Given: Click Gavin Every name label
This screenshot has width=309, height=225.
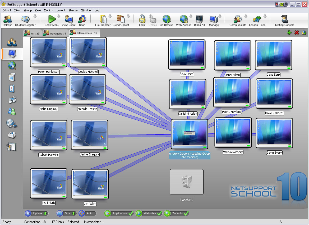Looking at the screenshot, I should click(x=274, y=153).
